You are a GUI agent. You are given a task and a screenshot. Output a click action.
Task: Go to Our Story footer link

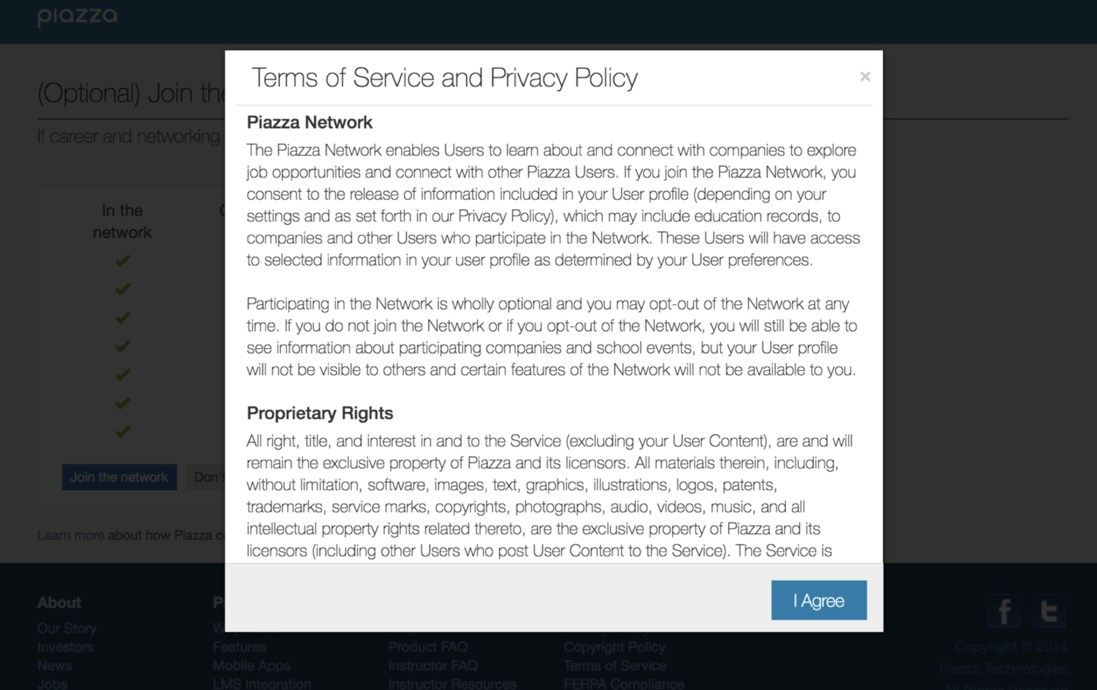[67, 628]
